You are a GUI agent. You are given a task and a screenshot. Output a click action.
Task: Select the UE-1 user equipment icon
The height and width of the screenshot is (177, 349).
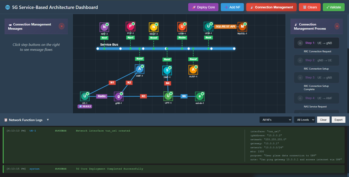(x=85, y=97)
